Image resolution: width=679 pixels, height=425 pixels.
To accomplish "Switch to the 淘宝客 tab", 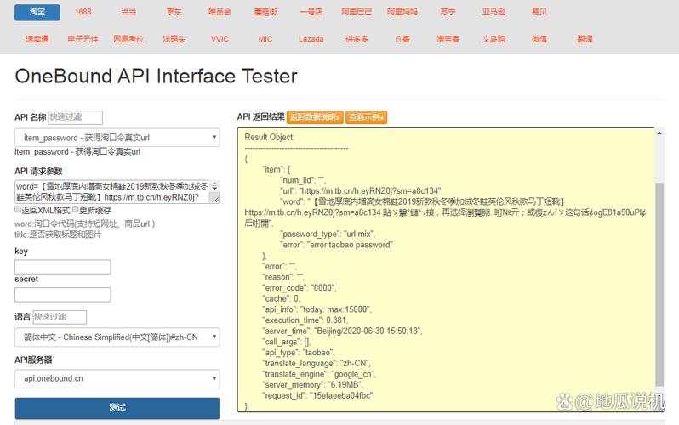I will (448, 39).
